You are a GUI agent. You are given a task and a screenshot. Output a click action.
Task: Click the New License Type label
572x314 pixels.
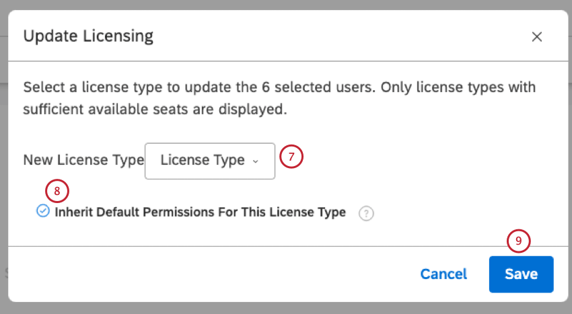click(83, 161)
